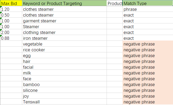Select the vegetable keyword cell
Viewport: 173px width, 105px height.
click(x=64, y=44)
